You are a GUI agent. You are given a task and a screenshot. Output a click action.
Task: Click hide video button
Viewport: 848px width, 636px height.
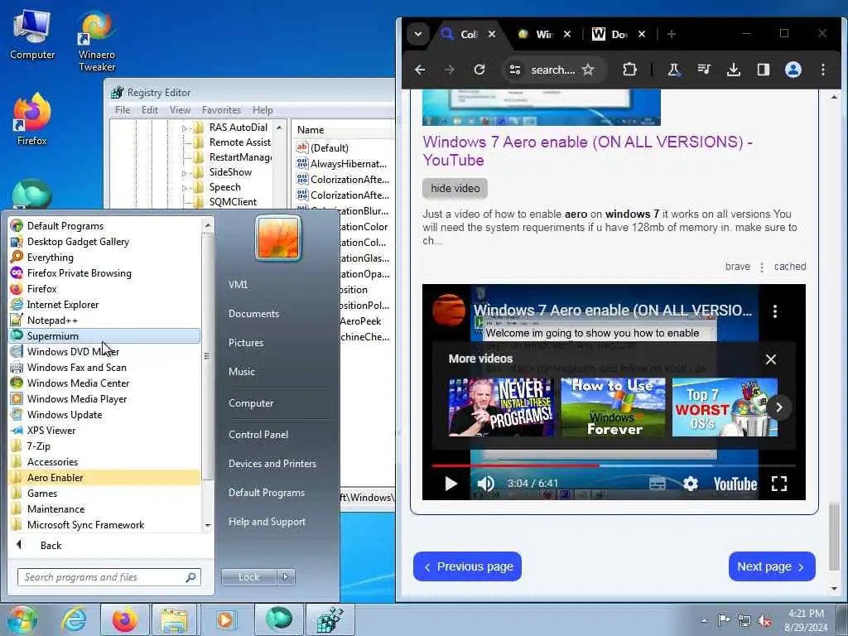coord(455,188)
